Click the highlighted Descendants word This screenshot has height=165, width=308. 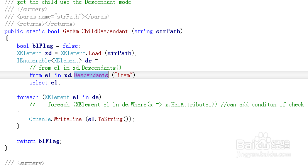click(91, 75)
